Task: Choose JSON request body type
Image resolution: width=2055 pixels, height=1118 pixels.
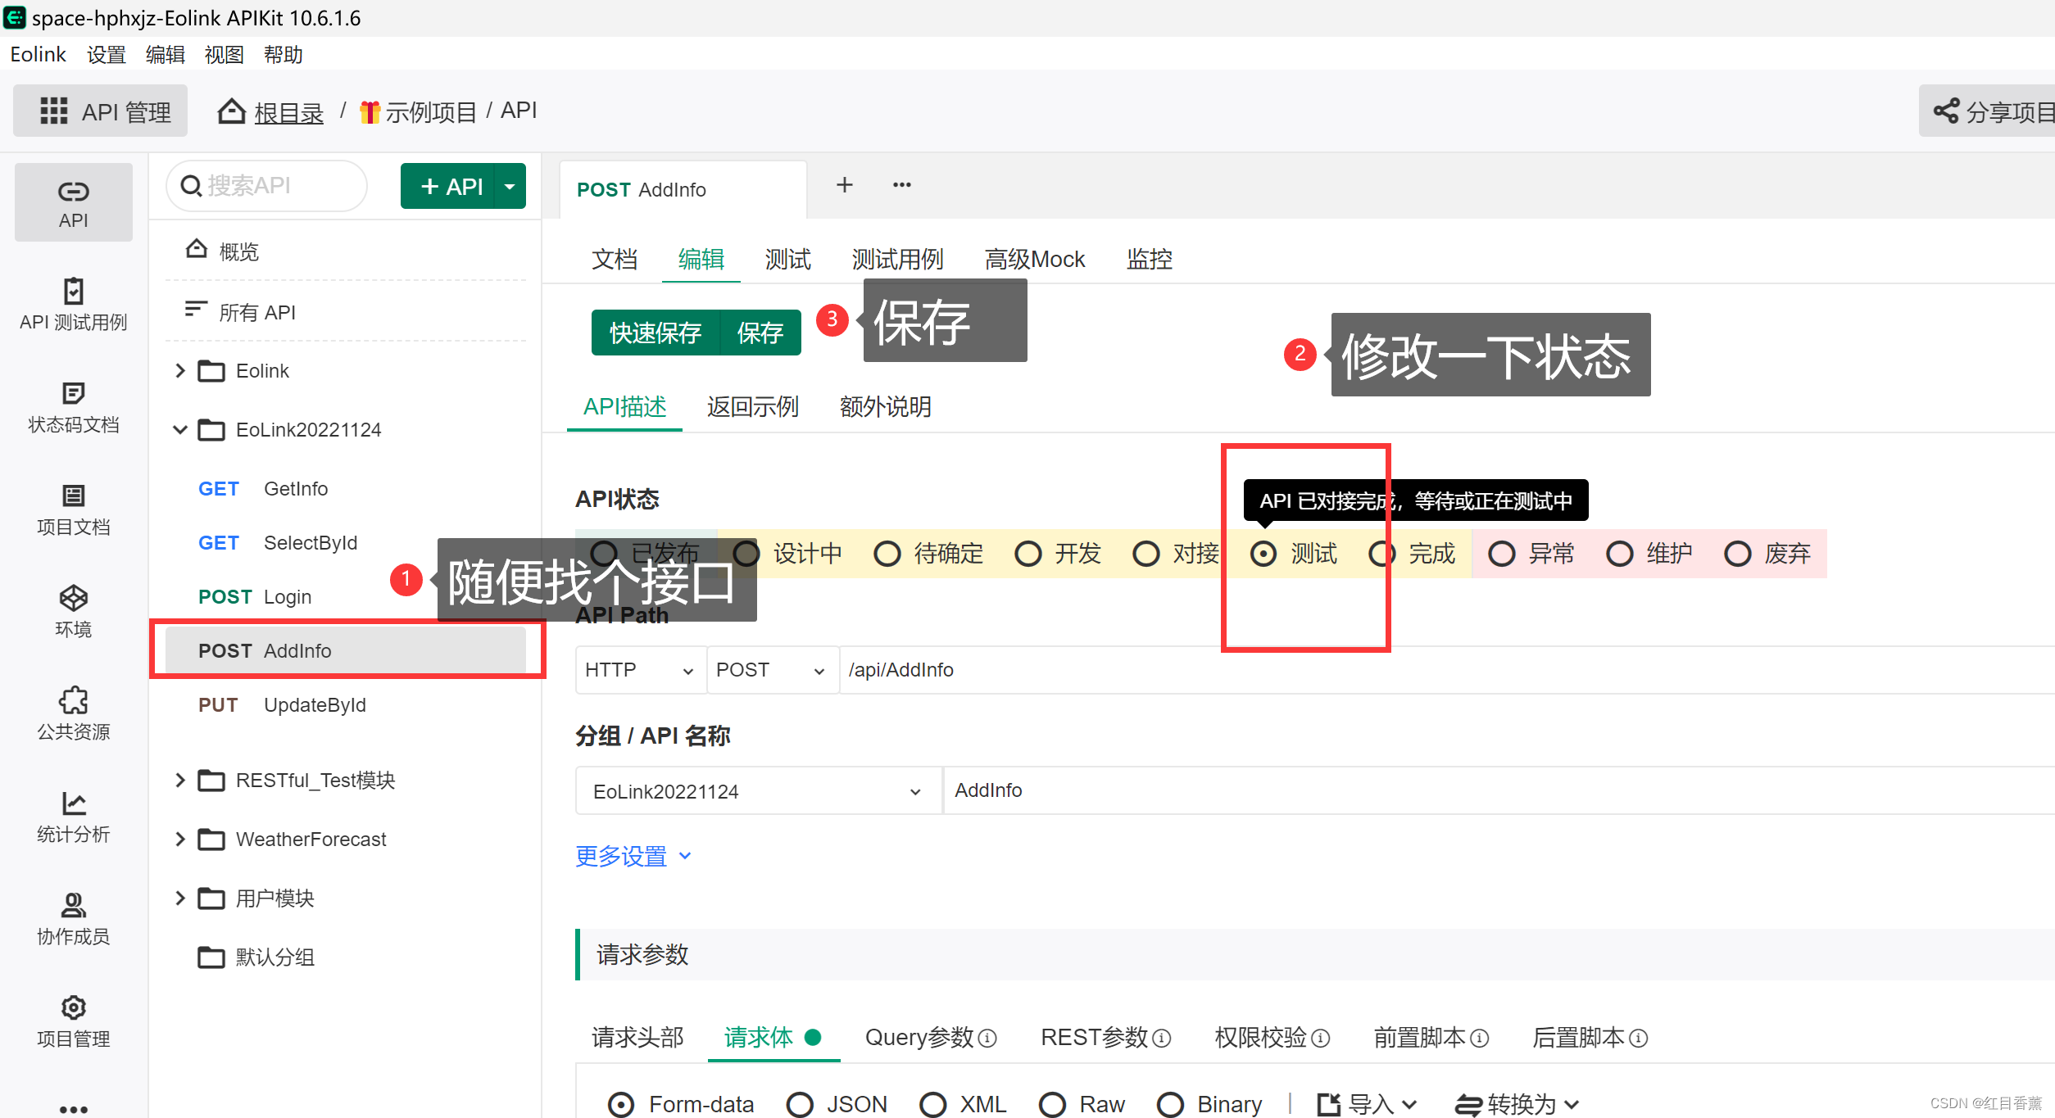Action: (x=800, y=1104)
